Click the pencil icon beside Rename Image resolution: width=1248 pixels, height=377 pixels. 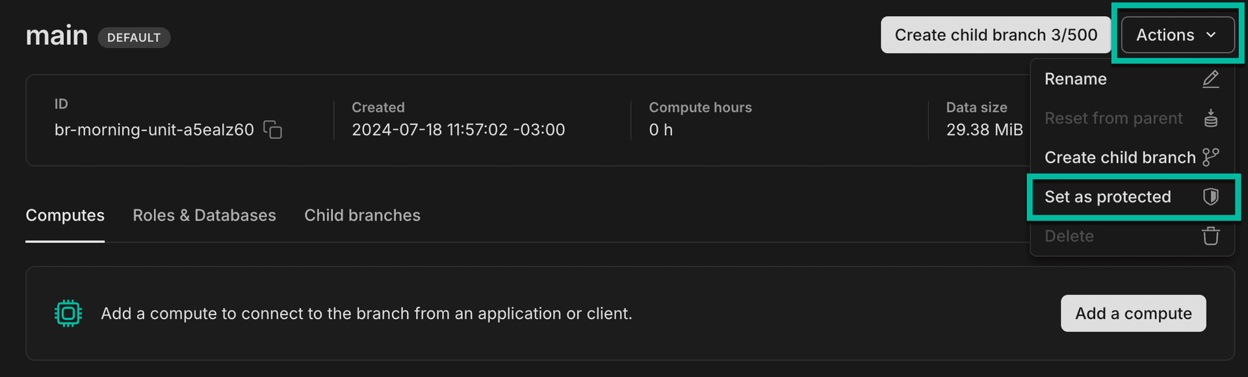pos(1210,79)
